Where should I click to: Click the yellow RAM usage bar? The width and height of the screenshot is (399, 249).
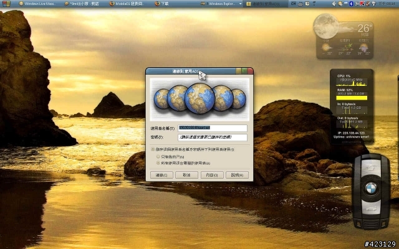tap(352, 98)
